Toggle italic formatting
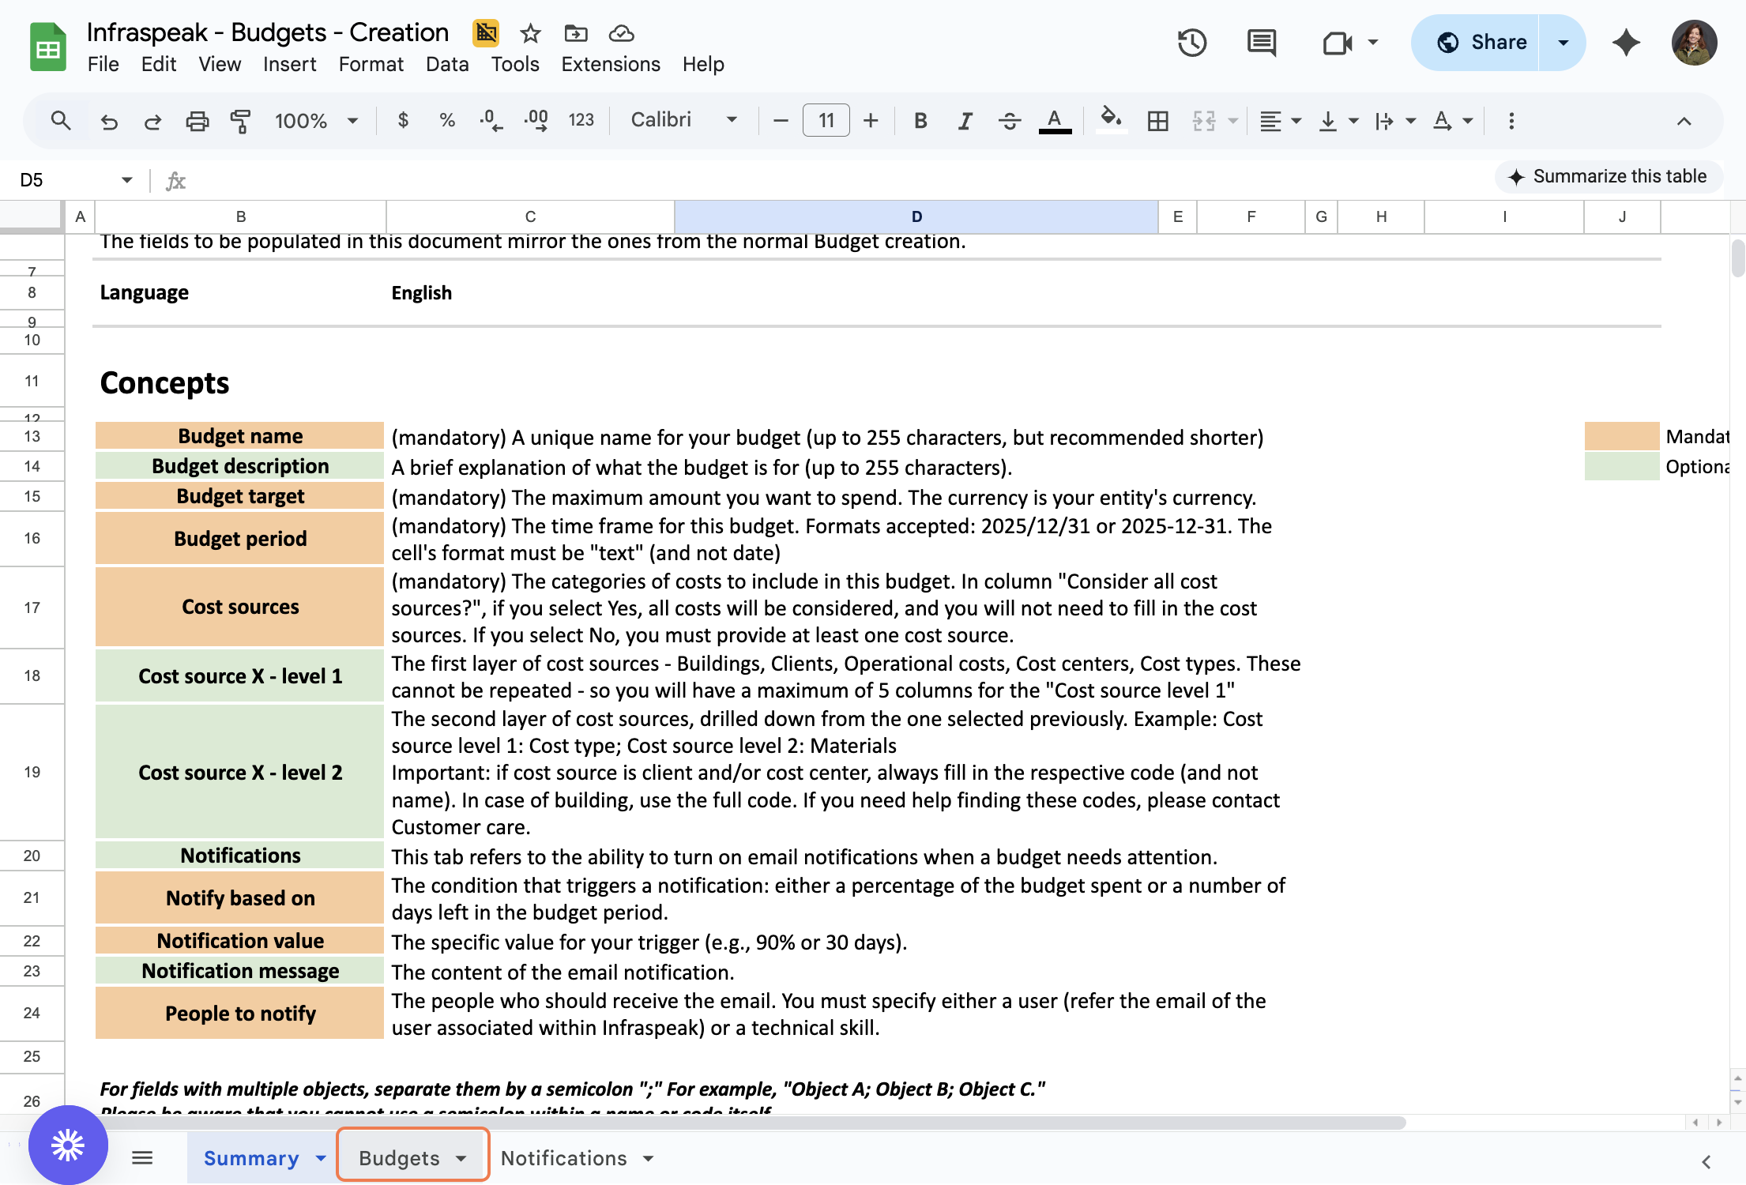This screenshot has width=1746, height=1185. coord(965,121)
